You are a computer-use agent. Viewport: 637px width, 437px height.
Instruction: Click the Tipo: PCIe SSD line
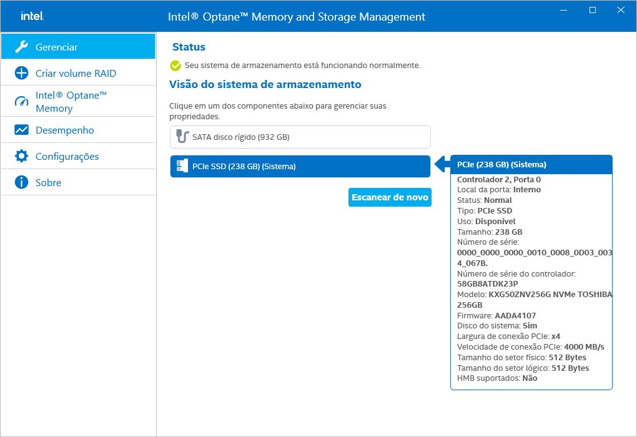[x=485, y=211]
